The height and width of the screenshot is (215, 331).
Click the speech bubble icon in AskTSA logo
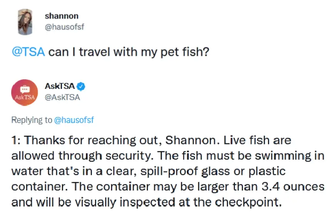25,89
